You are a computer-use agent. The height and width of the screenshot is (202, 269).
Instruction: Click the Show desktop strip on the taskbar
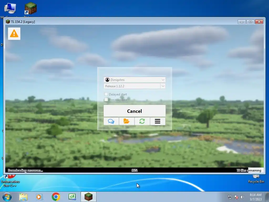[x=267, y=197]
